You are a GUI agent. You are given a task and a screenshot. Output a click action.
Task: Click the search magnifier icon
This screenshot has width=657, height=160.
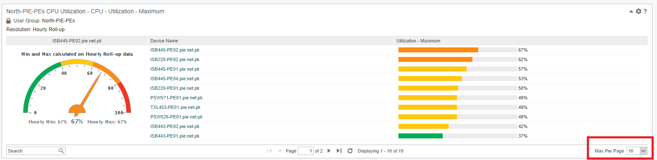pyautogui.click(x=61, y=151)
